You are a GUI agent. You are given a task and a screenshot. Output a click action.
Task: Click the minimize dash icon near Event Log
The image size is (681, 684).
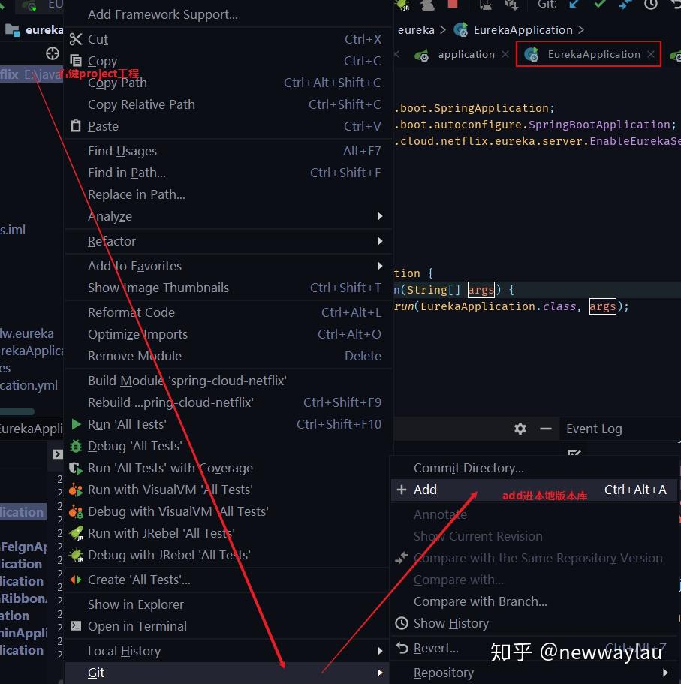tap(545, 429)
